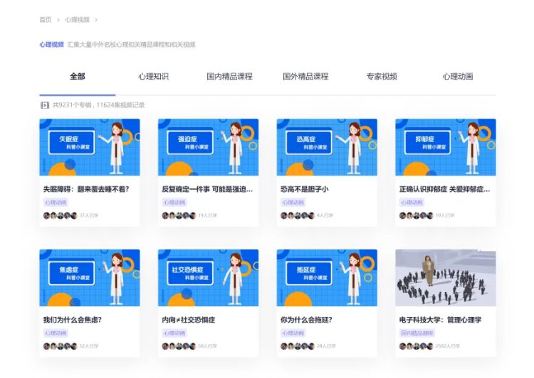534x378 pixels.
Task: Switch to 国外精品课程 tab
Action: point(305,77)
